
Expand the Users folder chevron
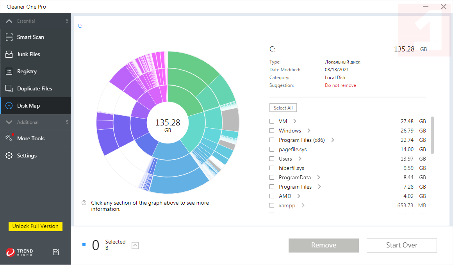tap(300, 159)
